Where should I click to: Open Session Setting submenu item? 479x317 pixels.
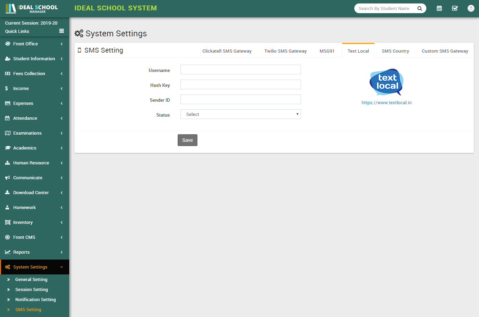(x=32, y=289)
